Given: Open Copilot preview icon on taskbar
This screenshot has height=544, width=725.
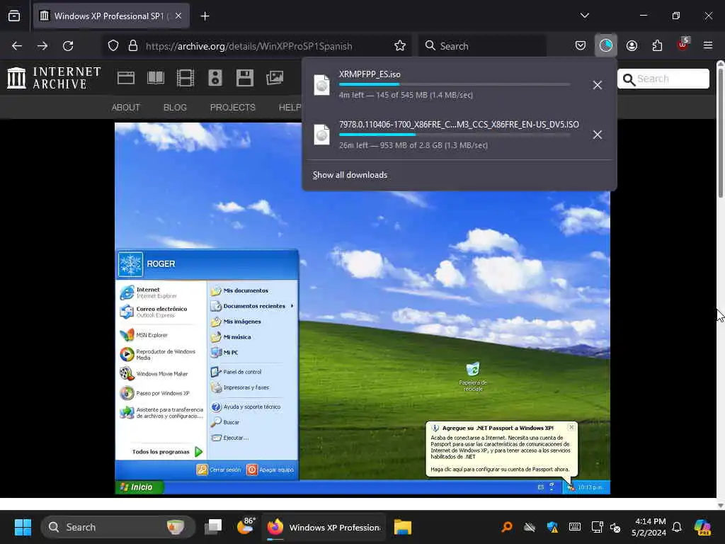Looking at the screenshot, I should pos(702,527).
